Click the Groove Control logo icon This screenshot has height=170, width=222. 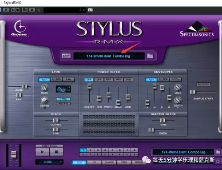(20, 28)
